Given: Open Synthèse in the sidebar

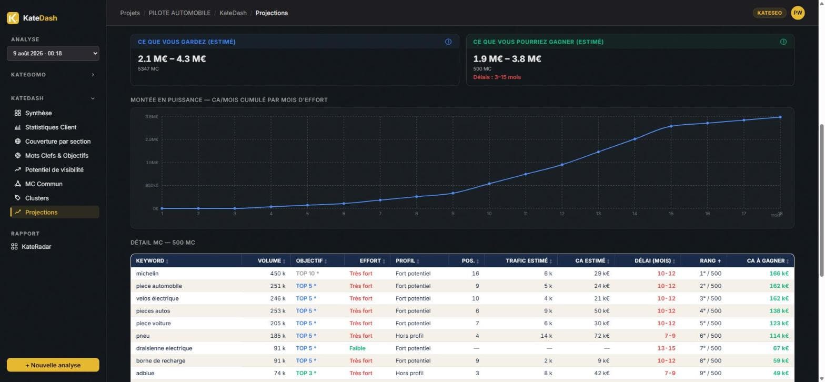Looking at the screenshot, I should click(55, 113).
